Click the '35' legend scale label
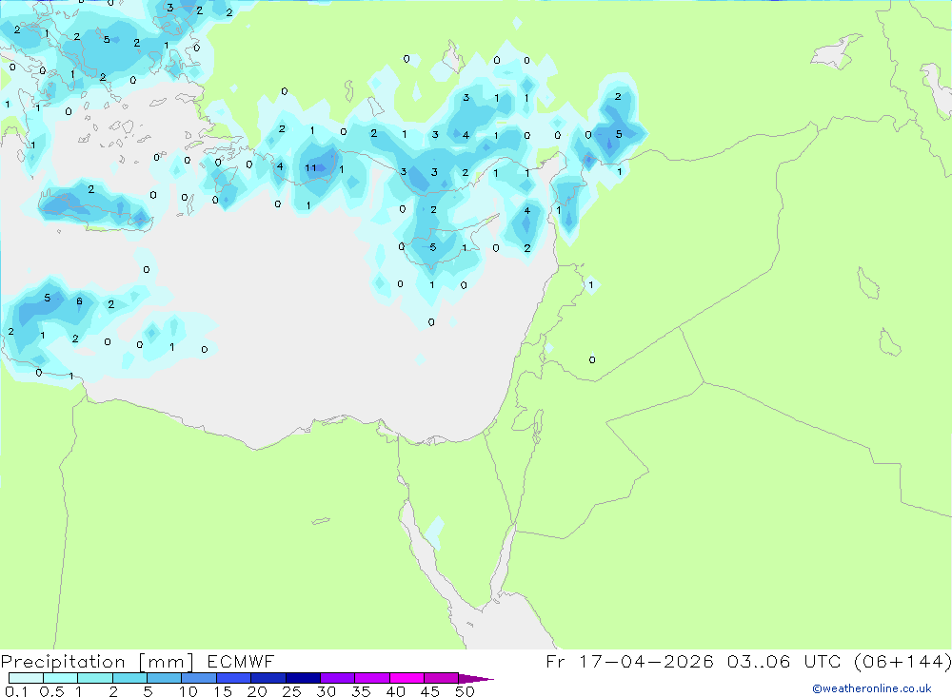Screen dimensions: 952x697 click(361, 691)
